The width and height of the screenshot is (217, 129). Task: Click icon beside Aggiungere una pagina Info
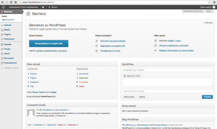tap(97, 46)
